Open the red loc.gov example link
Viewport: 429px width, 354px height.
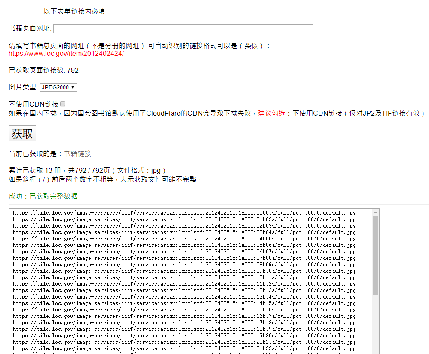pyautogui.click(x=66, y=53)
